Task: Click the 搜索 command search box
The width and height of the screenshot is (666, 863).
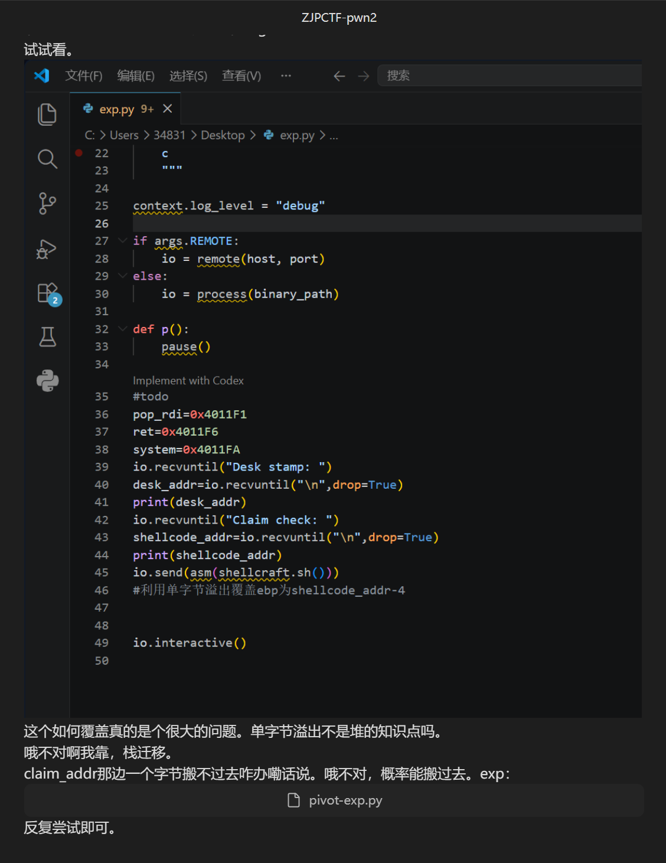Action: (509, 76)
